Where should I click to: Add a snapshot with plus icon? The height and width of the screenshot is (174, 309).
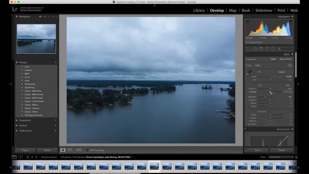(x=56, y=120)
